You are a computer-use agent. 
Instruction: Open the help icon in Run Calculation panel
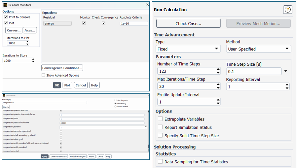[x=287, y=10]
